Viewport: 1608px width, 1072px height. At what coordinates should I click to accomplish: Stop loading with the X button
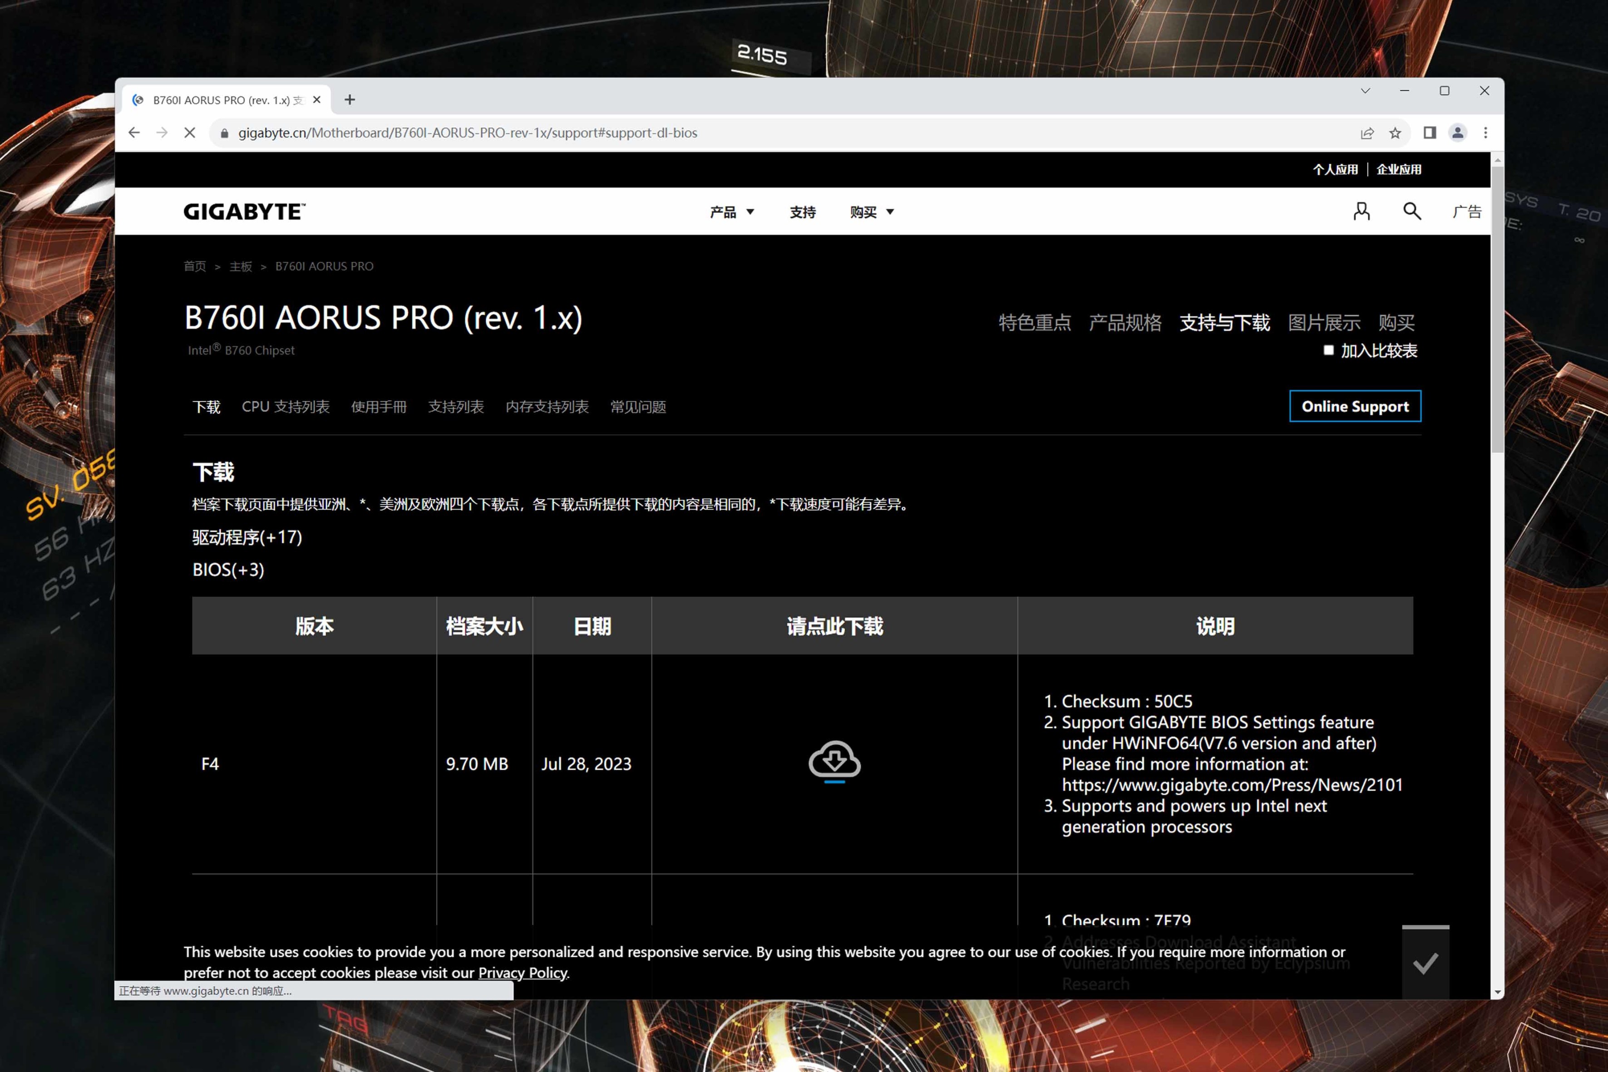190,133
